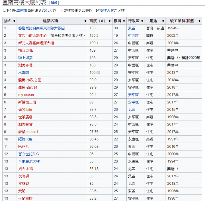Screen dimensions: 205x201
Task: Click the 編輯 section edit link
Action: tap(54, 3)
